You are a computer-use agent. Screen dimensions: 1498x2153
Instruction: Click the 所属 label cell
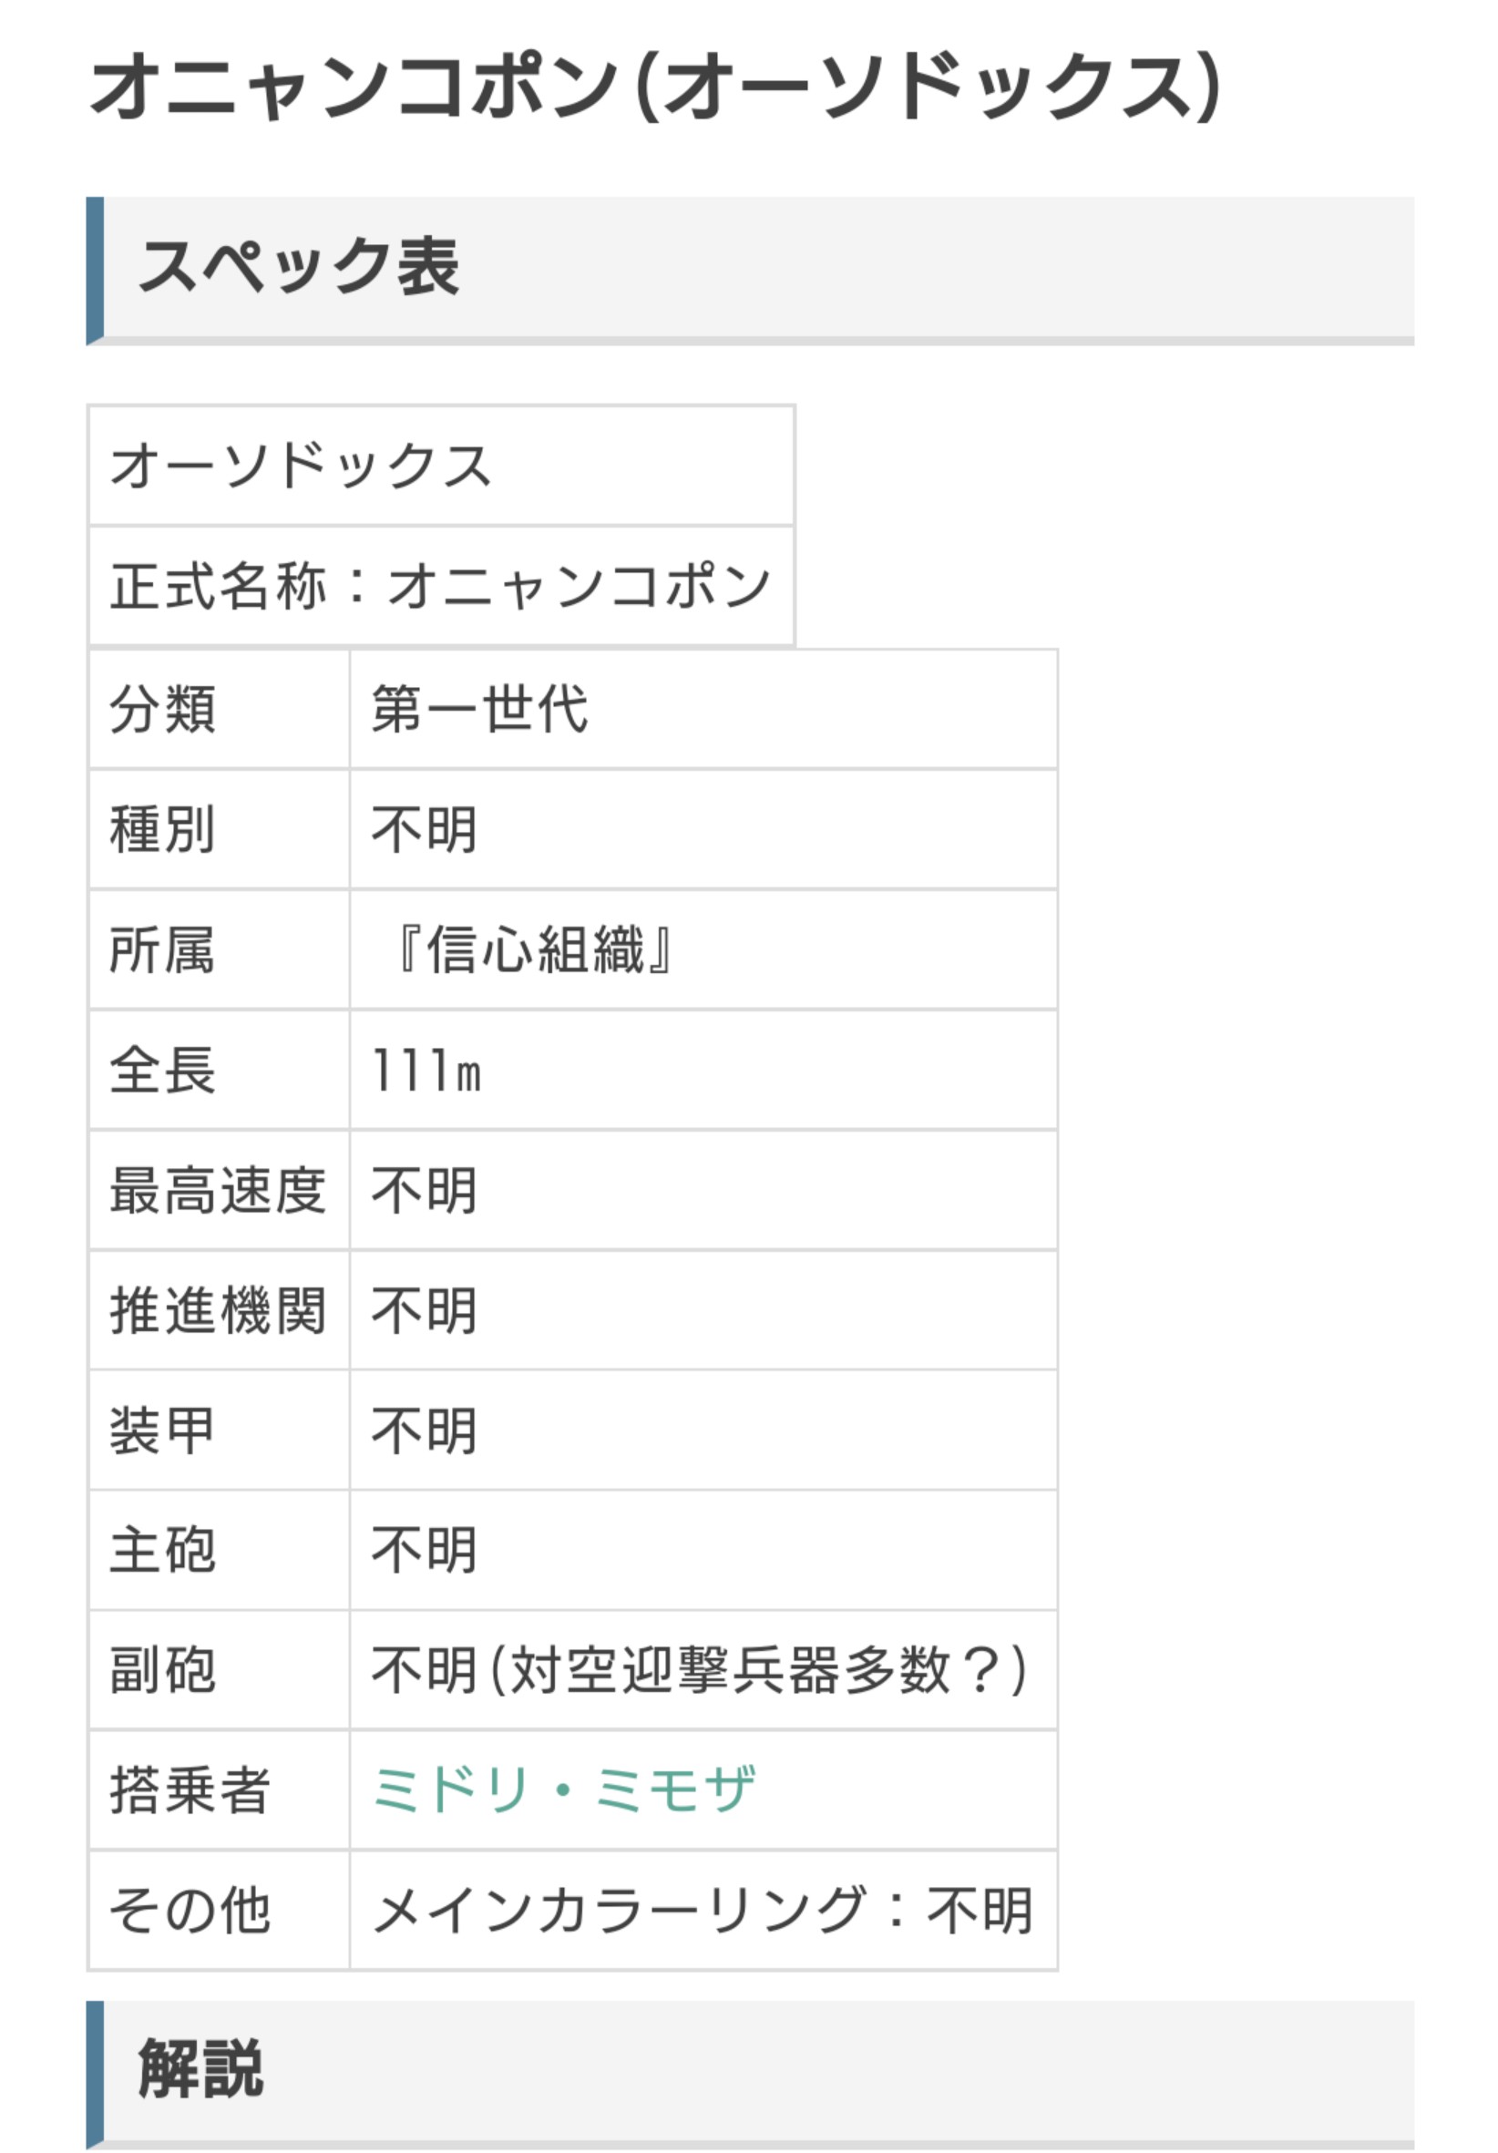[x=219, y=950]
